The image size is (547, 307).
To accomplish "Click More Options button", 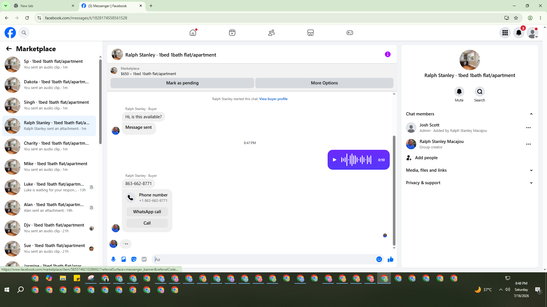I will coord(324,83).
